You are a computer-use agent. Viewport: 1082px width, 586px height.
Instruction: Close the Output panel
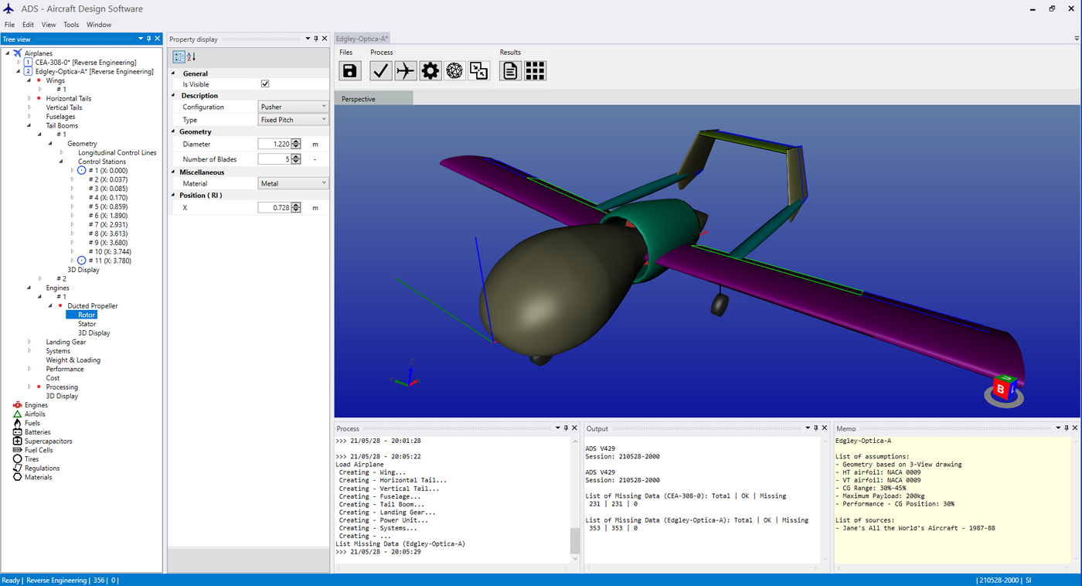(x=825, y=428)
